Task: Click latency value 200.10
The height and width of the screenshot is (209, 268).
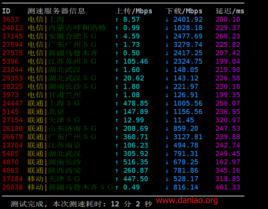Action: [228, 19]
